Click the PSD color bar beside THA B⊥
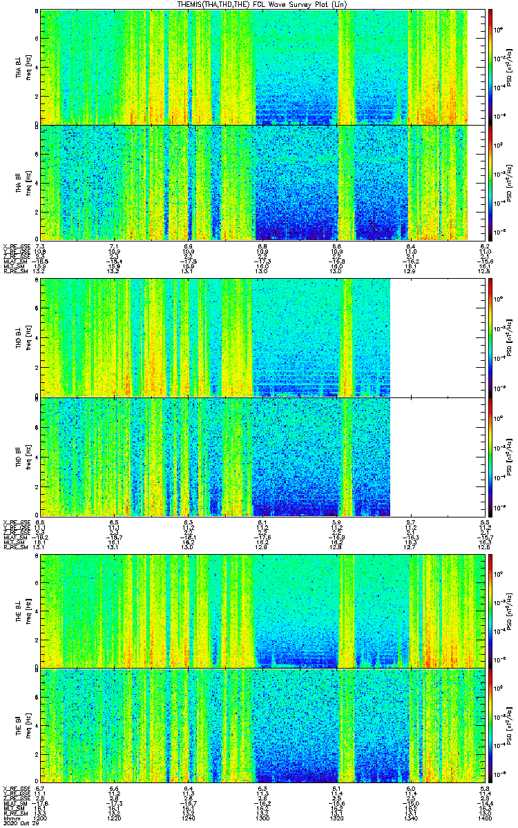Viewport: 518px width, 828px height. coord(491,66)
